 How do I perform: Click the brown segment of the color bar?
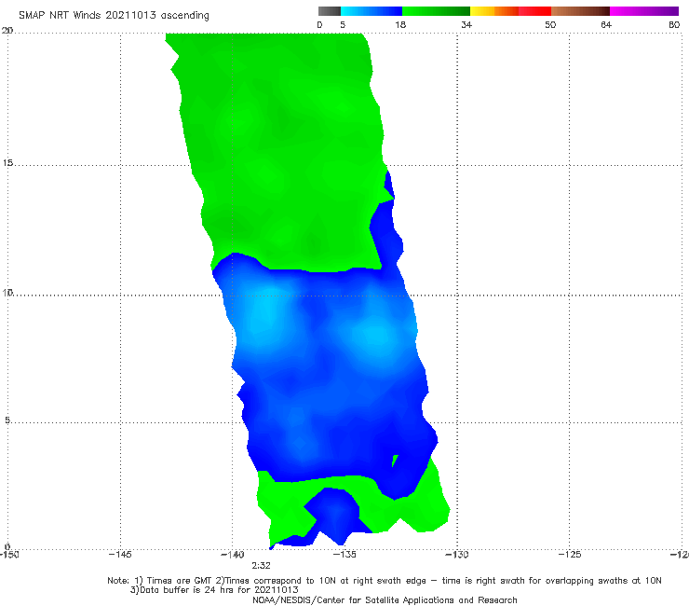point(580,11)
